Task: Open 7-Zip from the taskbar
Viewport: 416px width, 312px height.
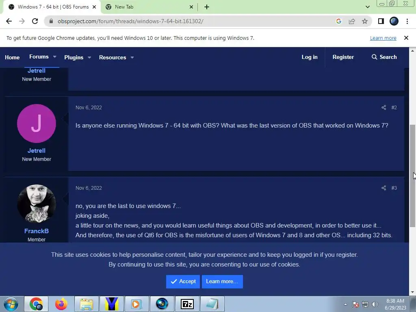Action: [187, 304]
